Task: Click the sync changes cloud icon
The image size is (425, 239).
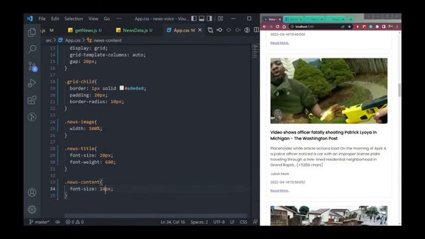Action: click(58, 222)
